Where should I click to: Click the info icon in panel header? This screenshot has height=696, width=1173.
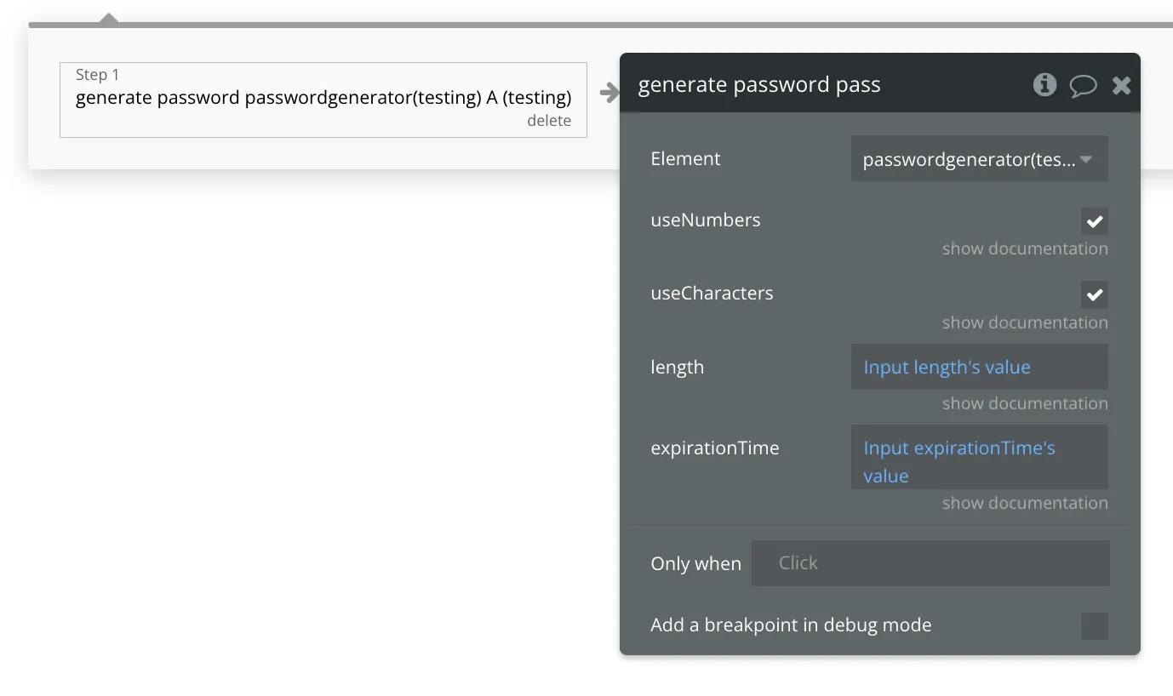(x=1044, y=84)
